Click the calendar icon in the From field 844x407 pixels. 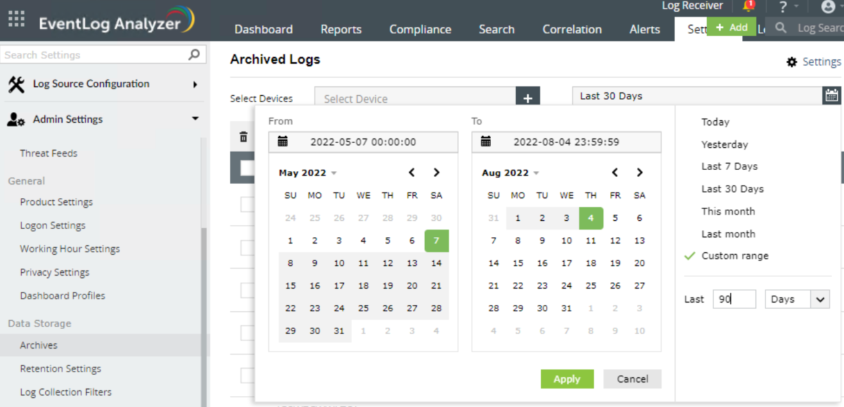pos(283,142)
